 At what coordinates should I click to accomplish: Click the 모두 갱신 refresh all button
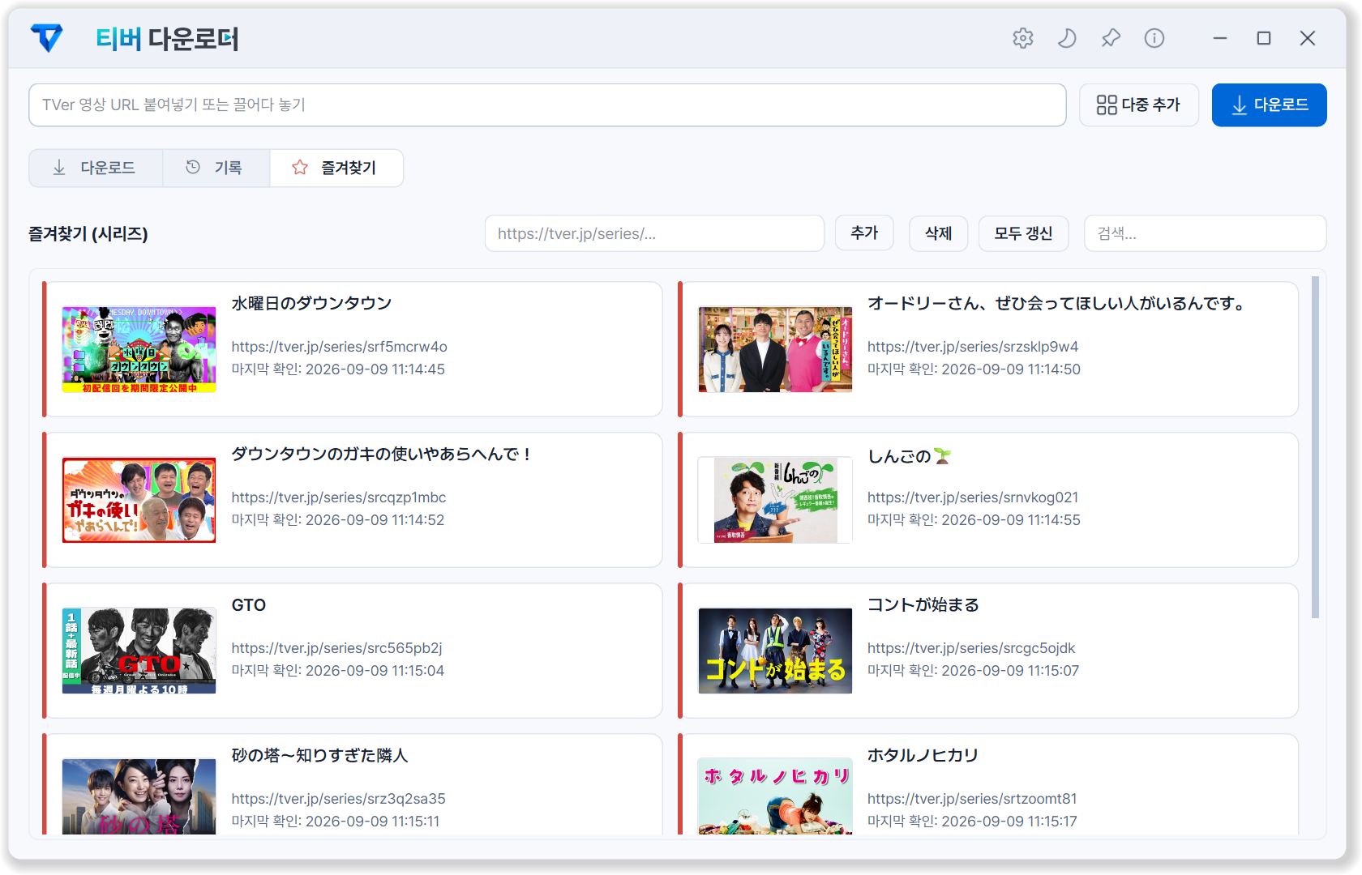1024,233
